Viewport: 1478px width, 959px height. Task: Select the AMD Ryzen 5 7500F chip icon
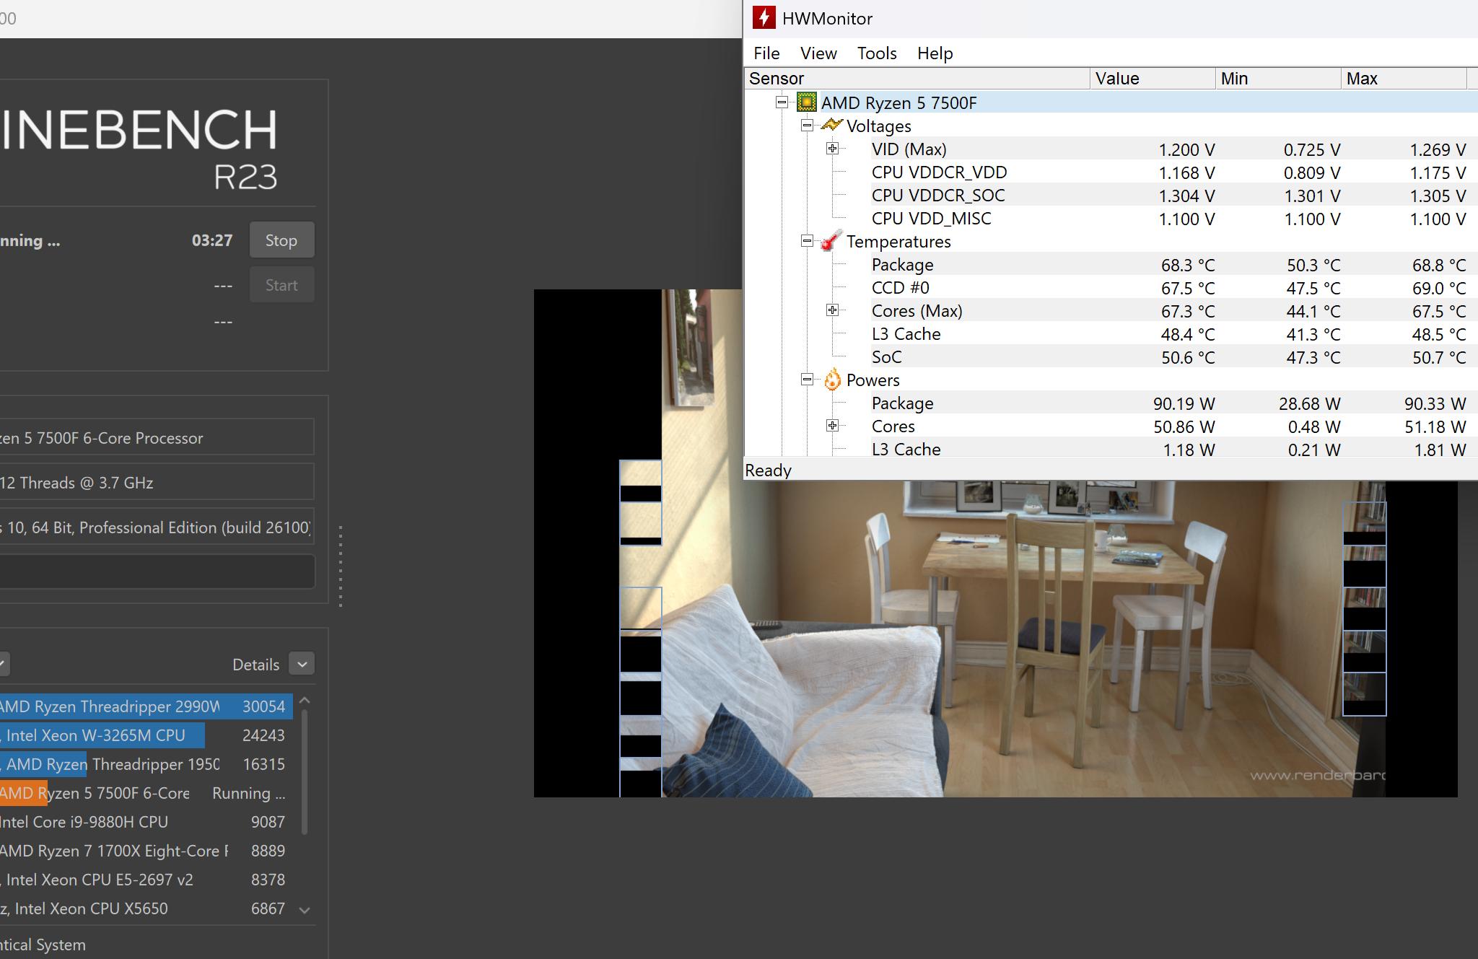(806, 102)
